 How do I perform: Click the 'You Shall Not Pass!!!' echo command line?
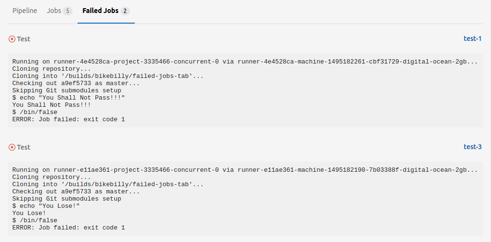[x=68, y=98]
